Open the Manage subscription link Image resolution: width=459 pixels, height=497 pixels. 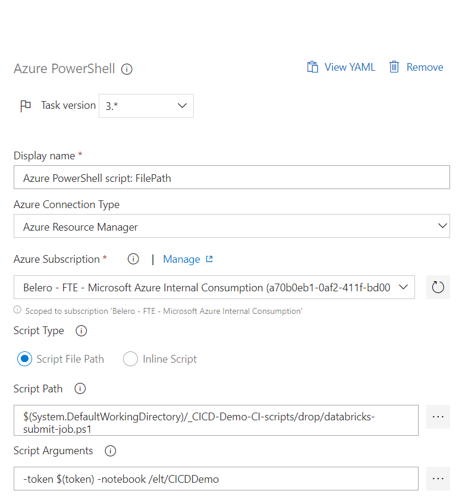(x=188, y=259)
